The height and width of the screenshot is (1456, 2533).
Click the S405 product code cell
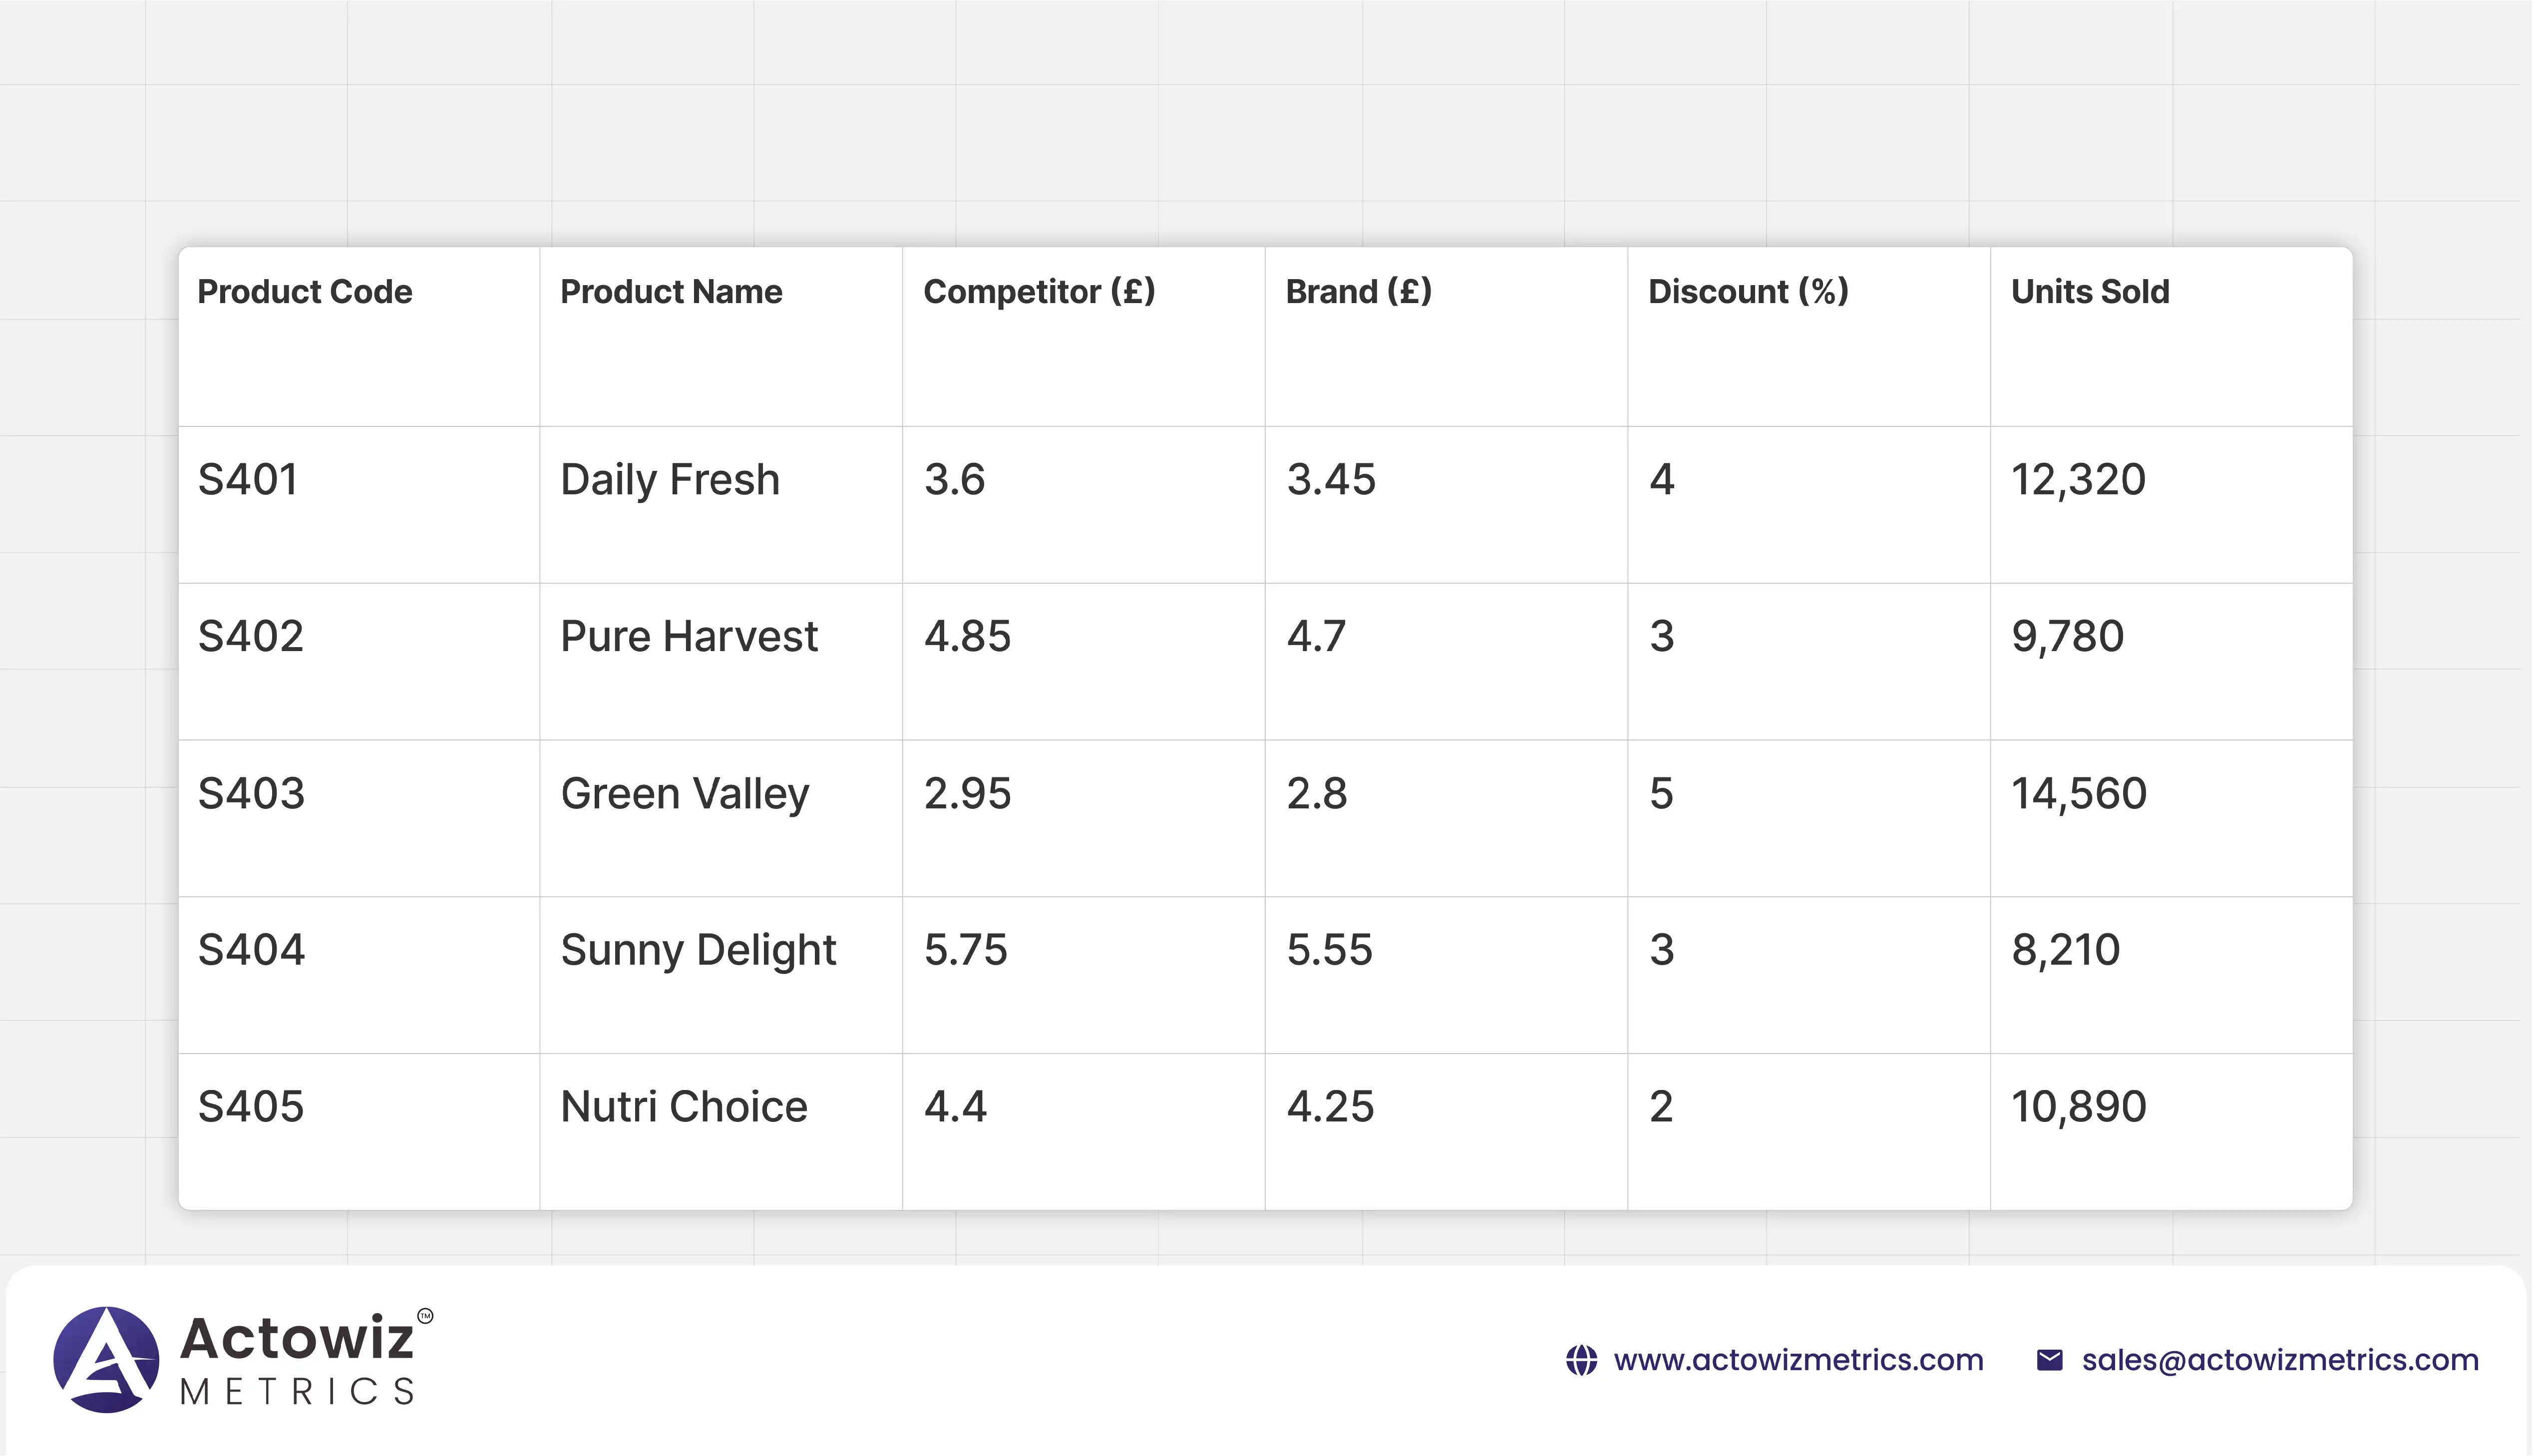pyautogui.click(x=250, y=1107)
